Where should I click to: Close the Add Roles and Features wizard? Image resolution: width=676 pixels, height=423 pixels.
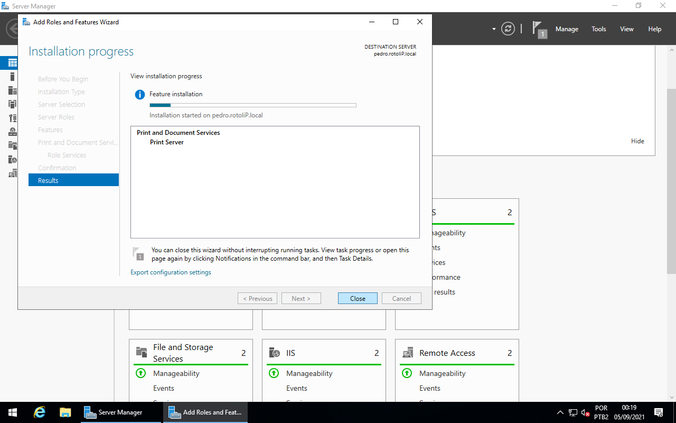(x=358, y=298)
